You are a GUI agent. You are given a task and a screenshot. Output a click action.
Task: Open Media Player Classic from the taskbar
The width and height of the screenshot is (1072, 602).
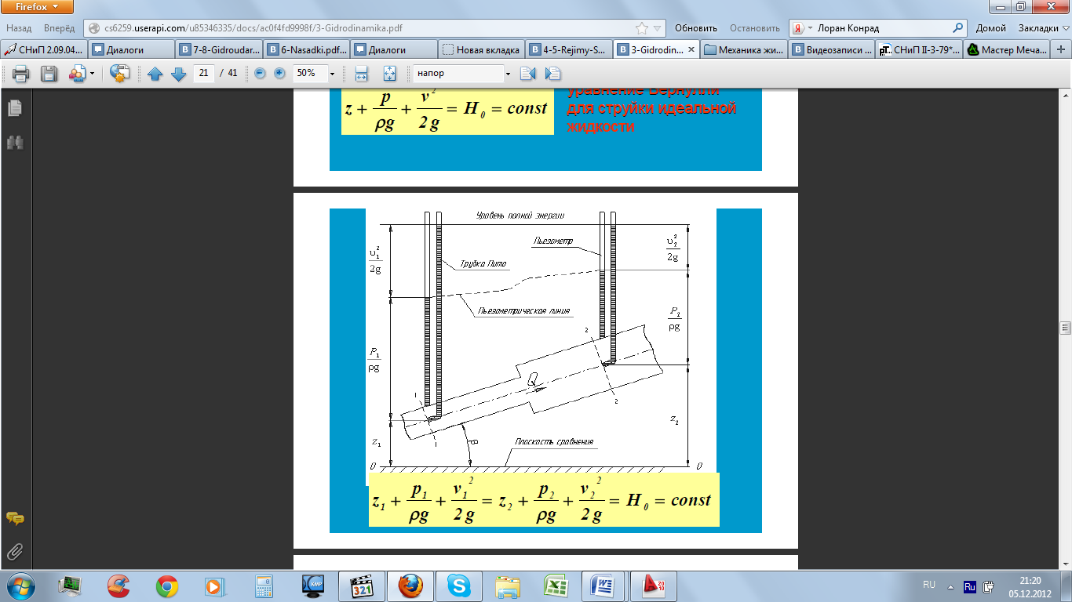tap(362, 586)
